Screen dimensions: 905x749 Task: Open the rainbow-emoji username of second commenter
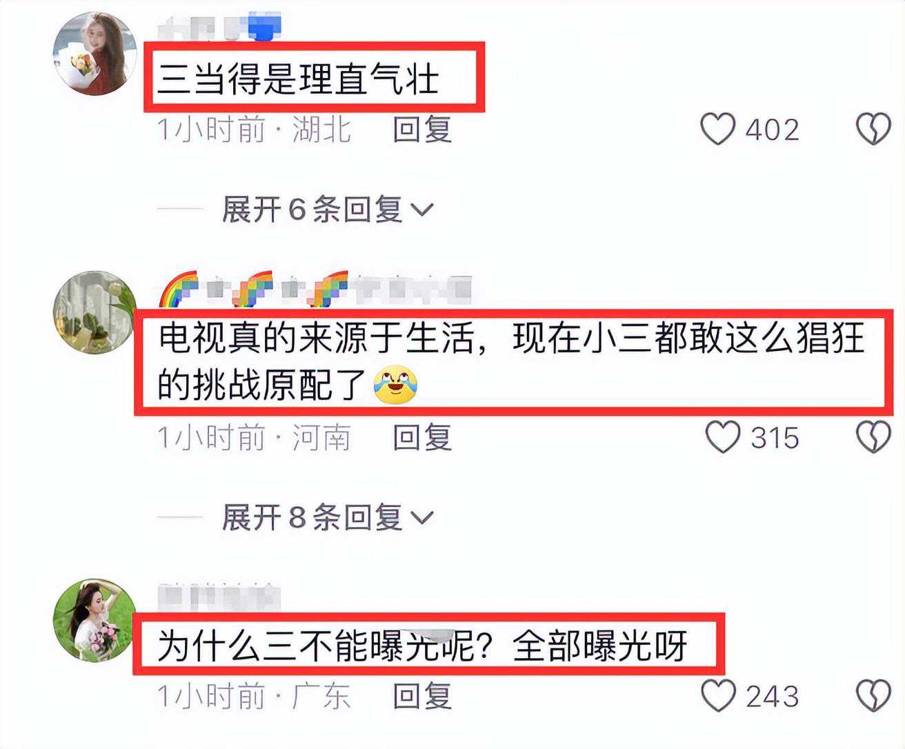[315, 288]
